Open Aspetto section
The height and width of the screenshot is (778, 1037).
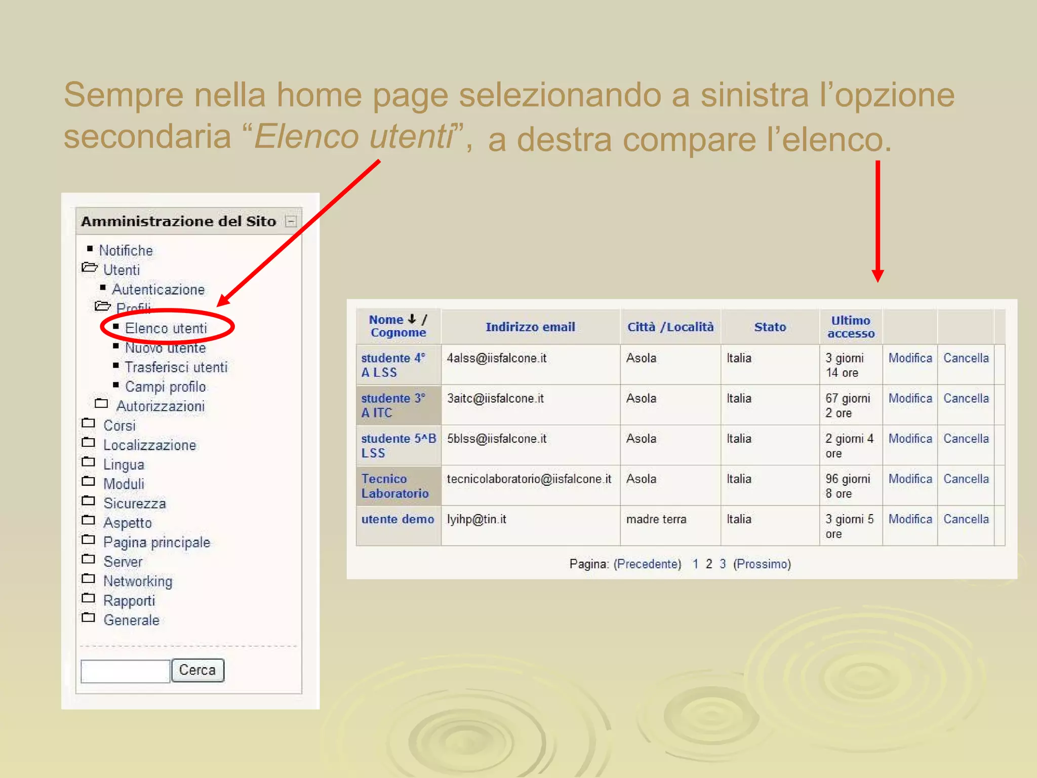[128, 523]
